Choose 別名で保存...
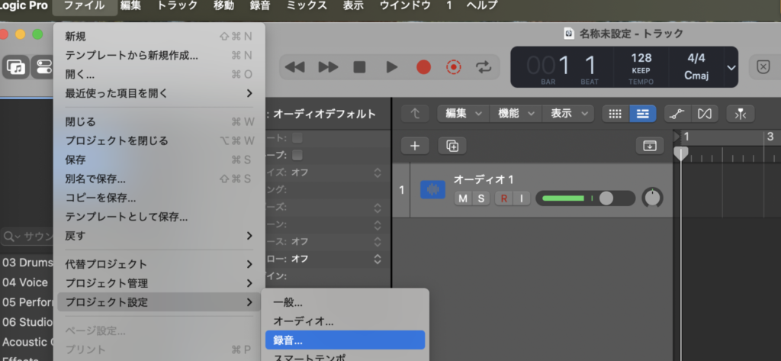The image size is (781, 361). [159, 179]
